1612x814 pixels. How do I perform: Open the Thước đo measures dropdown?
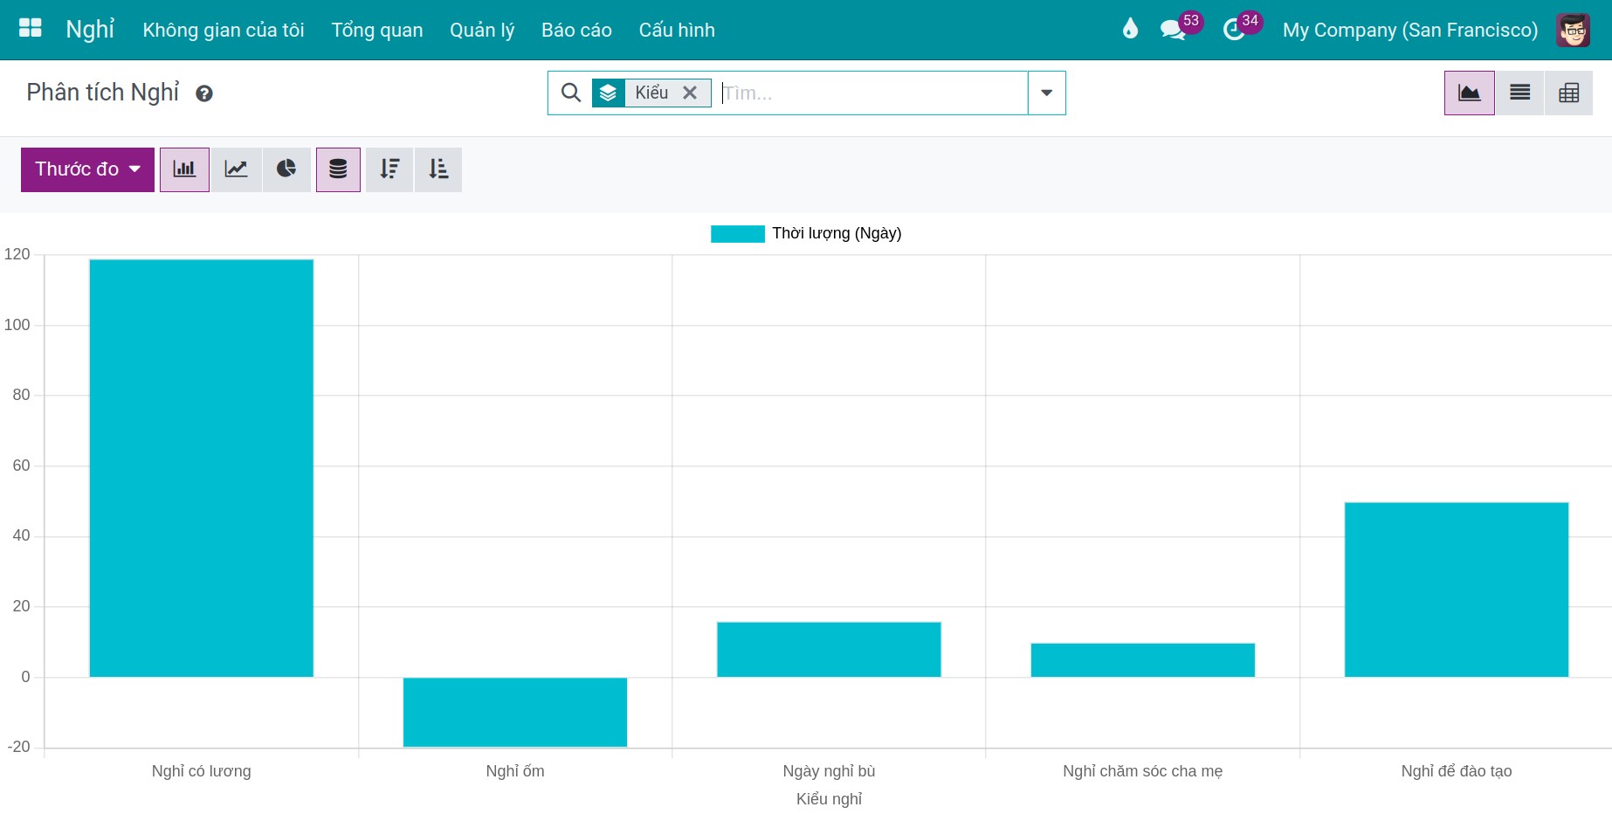[87, 169]
